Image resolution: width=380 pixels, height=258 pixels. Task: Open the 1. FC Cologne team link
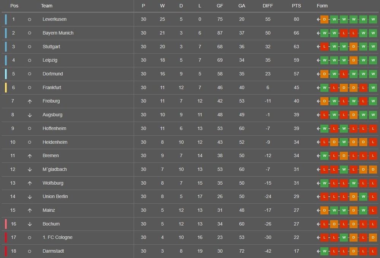(x=57, y=237)
